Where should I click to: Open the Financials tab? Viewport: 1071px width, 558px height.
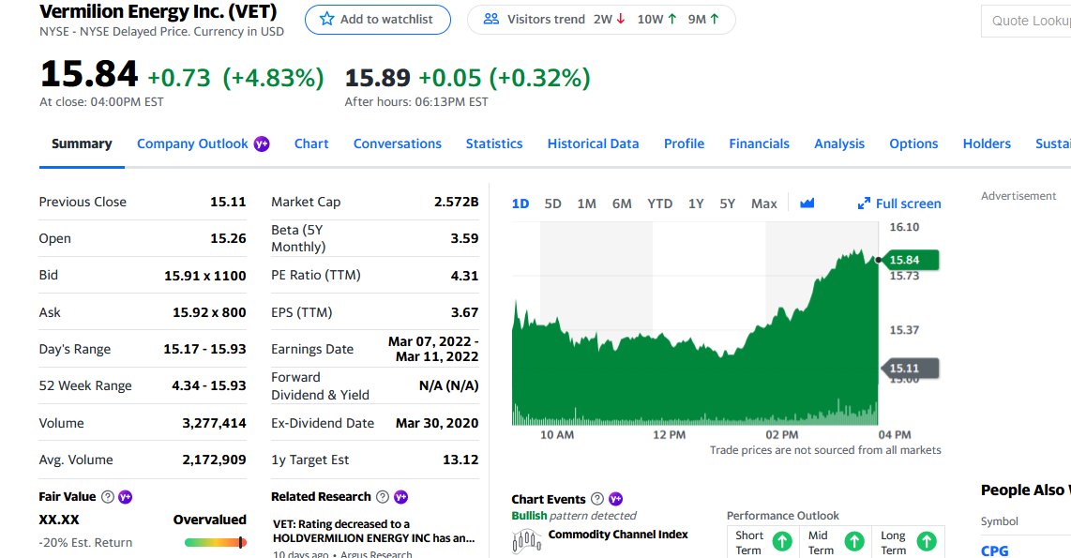(x=759, y=143)
